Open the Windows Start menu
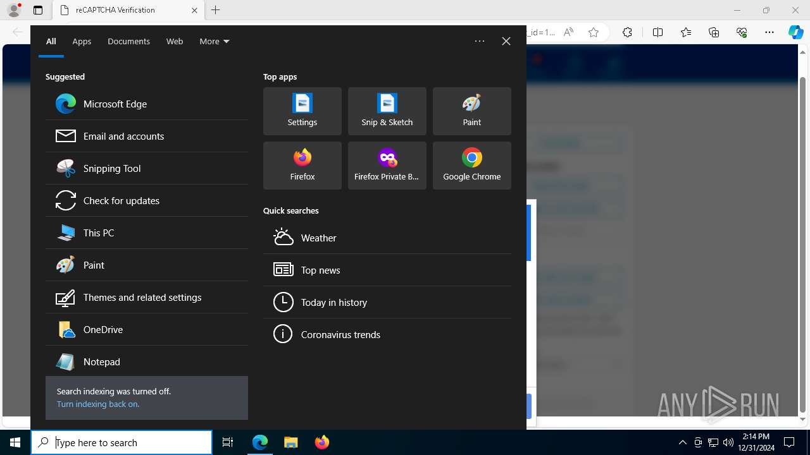810x455 pixels. [x=15, y=442]
